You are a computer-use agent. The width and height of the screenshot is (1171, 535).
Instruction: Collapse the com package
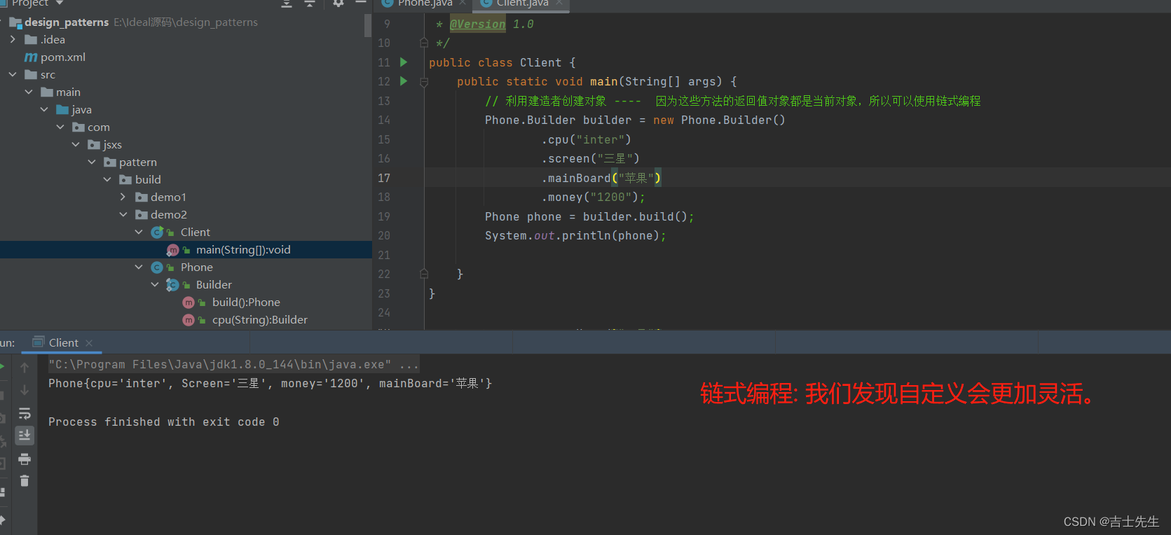tap(60, 127)
